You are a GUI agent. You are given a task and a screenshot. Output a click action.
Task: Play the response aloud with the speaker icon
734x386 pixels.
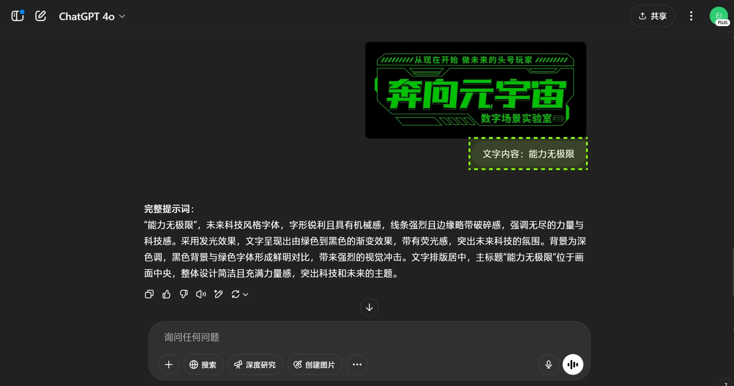pyautogui.click(x=201, y=294)
